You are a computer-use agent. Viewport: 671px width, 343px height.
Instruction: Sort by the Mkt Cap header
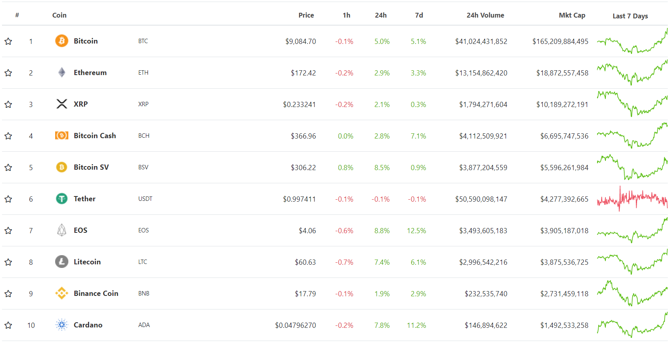point(572,15)
